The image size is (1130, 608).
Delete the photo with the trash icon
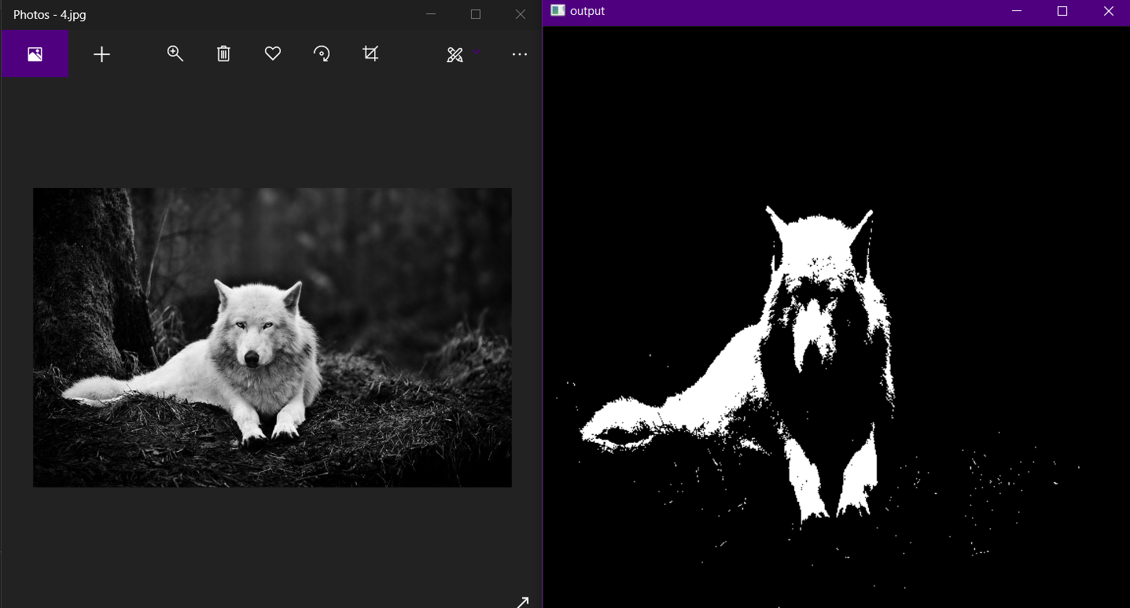click(x=223, y=53)
